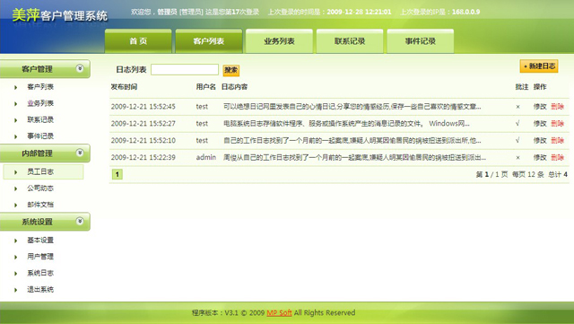574x324 pixels.
Task: Open 系统日志 in the sidebar
Action: click(40, 273)
